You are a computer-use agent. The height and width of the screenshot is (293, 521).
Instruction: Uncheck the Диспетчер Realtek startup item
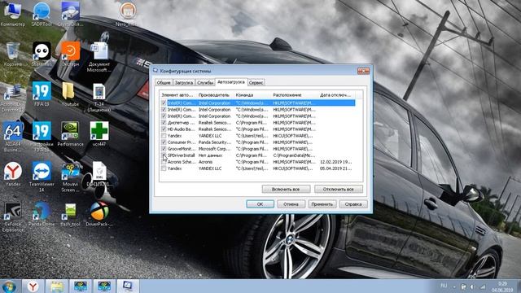(164, 123)
